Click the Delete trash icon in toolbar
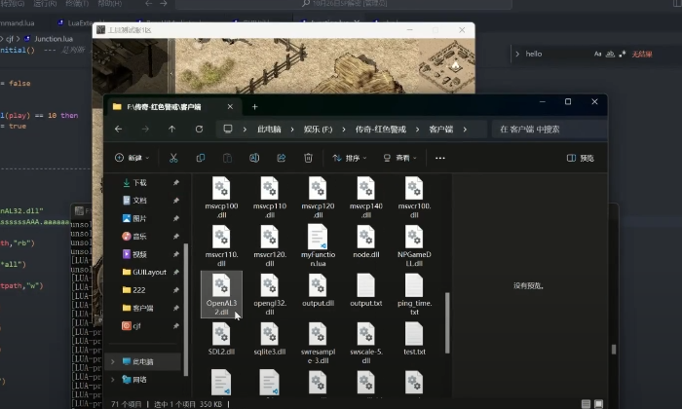Viewport: 682px width, 409px height. coord(308,158)
